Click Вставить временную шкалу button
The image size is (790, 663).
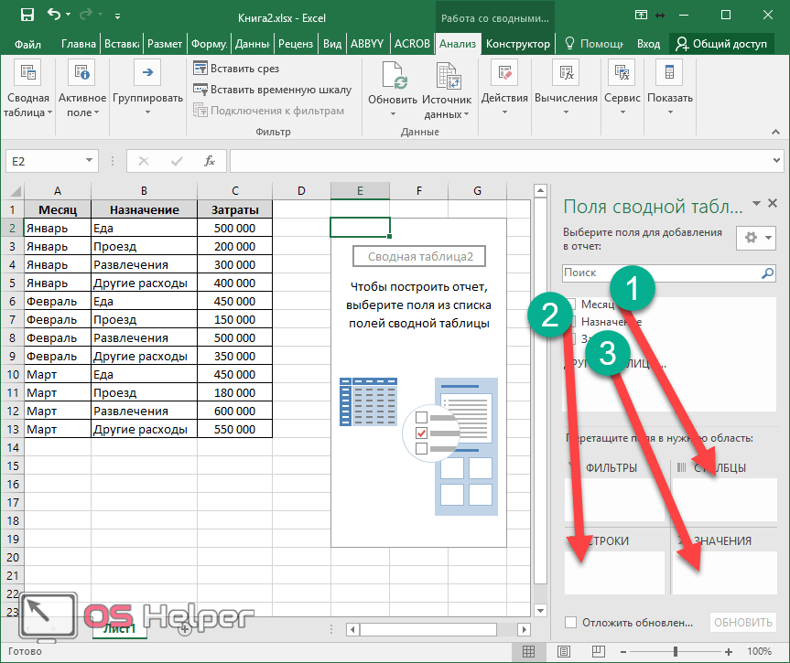(272, 90)
